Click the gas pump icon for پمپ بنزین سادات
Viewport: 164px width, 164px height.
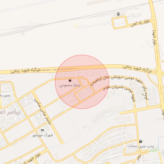tap(141, 141)
